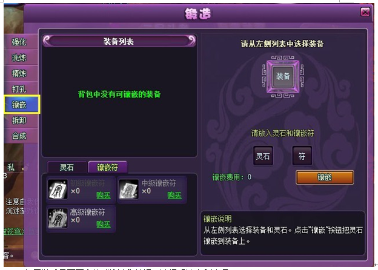Click the 灵石 stone slot
Screen dimensions: 378x270
263,156
